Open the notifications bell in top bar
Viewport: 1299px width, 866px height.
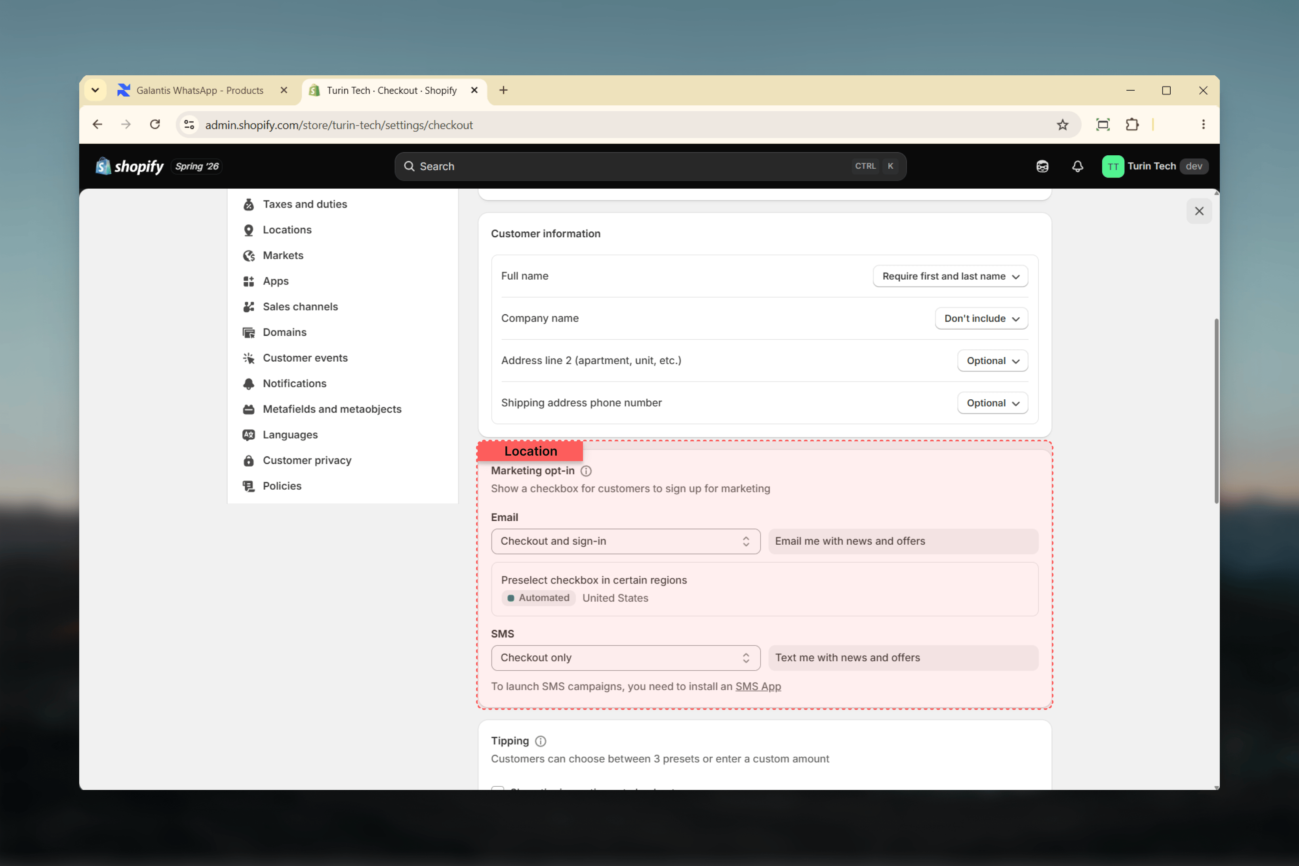(x=1077, y=166)
